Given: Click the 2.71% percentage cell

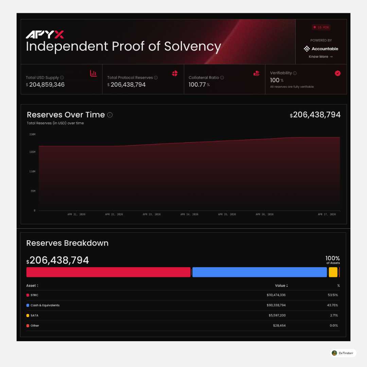Looking at the screenshot, I should 334,315.
